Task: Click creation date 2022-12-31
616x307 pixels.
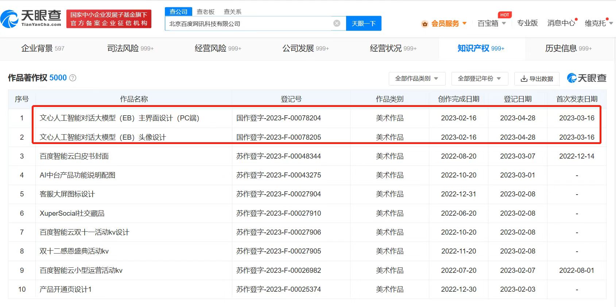Action: point(458,194)
